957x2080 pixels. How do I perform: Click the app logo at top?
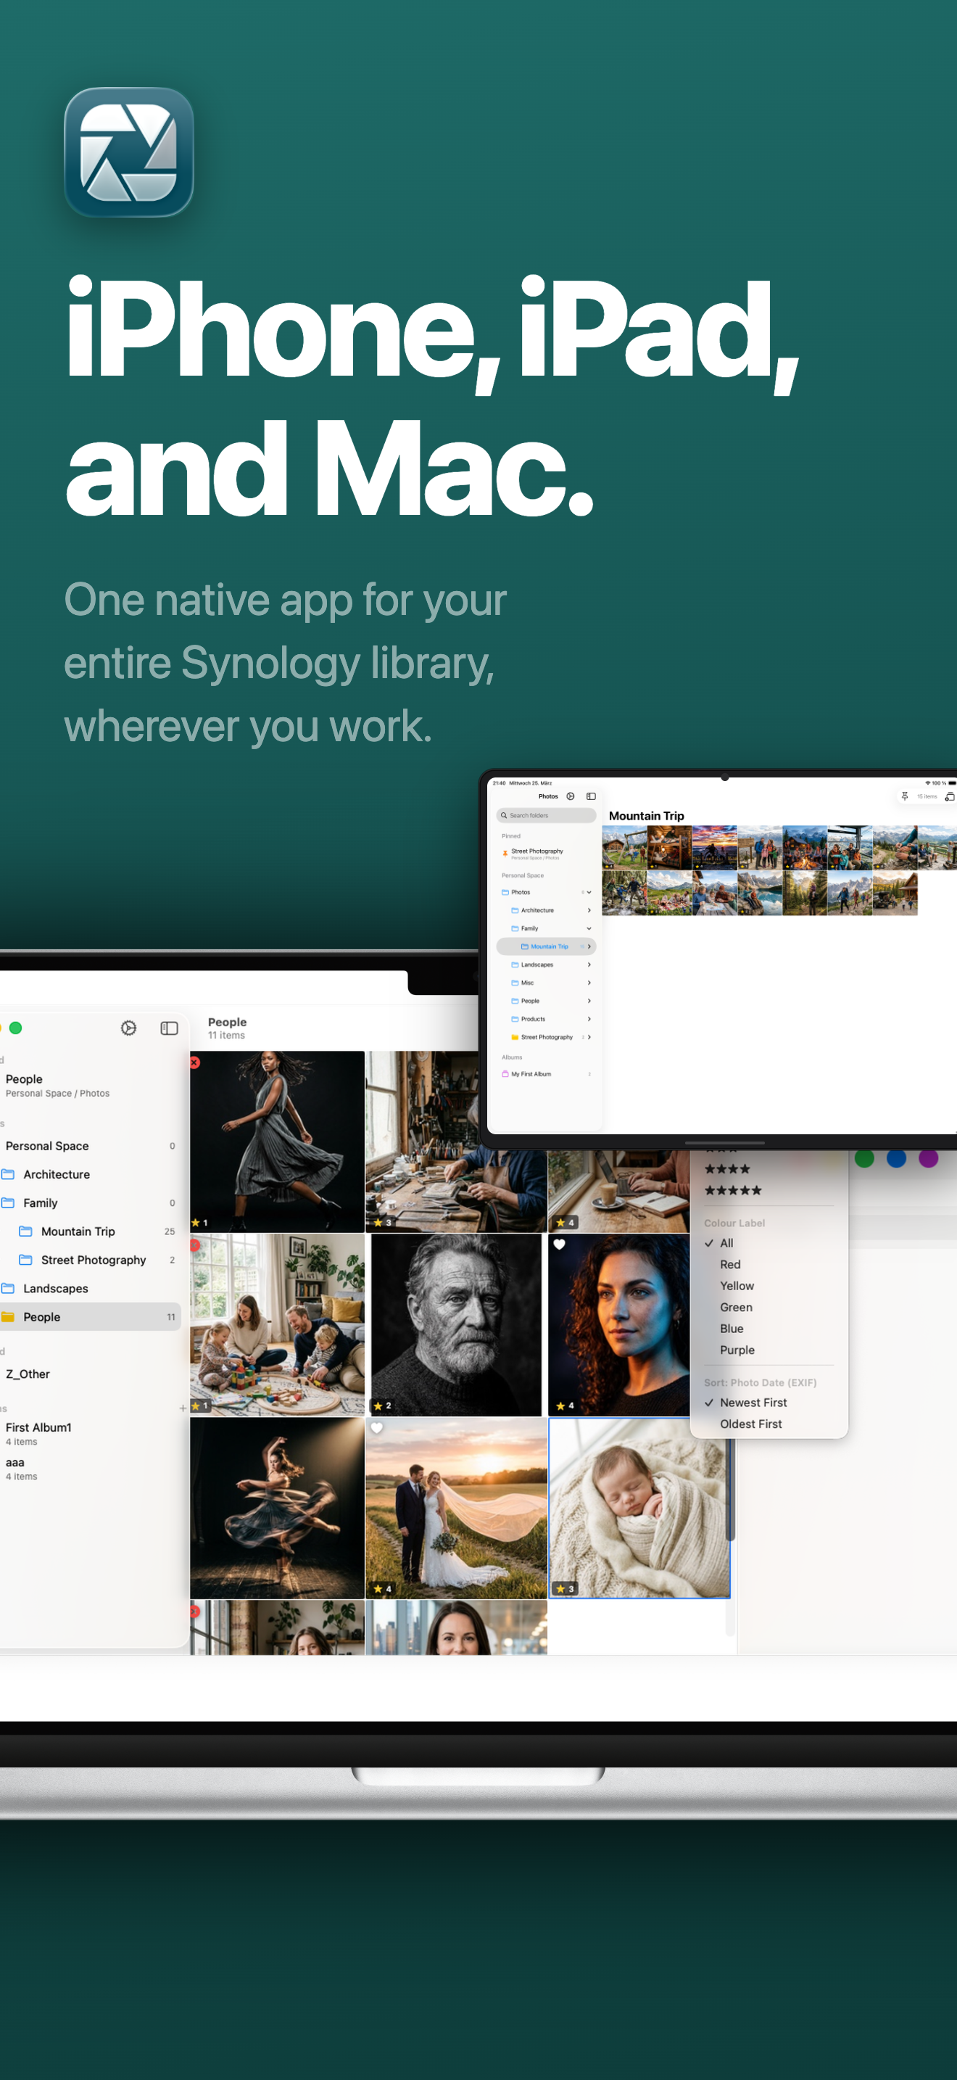point(129,152)
